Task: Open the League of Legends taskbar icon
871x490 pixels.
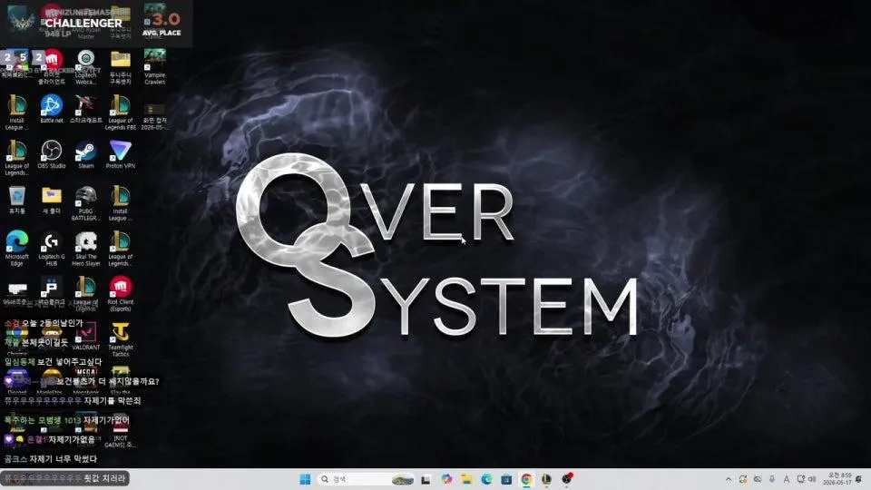Action: 546,479
